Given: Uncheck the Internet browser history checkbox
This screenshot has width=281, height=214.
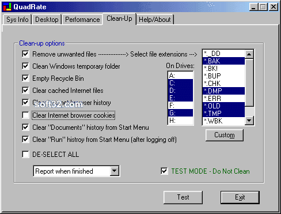Looking at the screenshot, I should 25,103.
